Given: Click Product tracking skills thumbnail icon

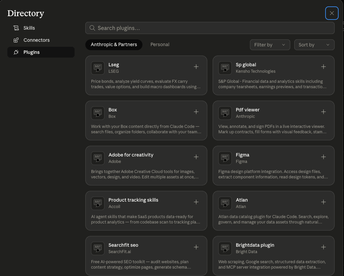Looking at the screenshot, I should click(x=98, y=203).
